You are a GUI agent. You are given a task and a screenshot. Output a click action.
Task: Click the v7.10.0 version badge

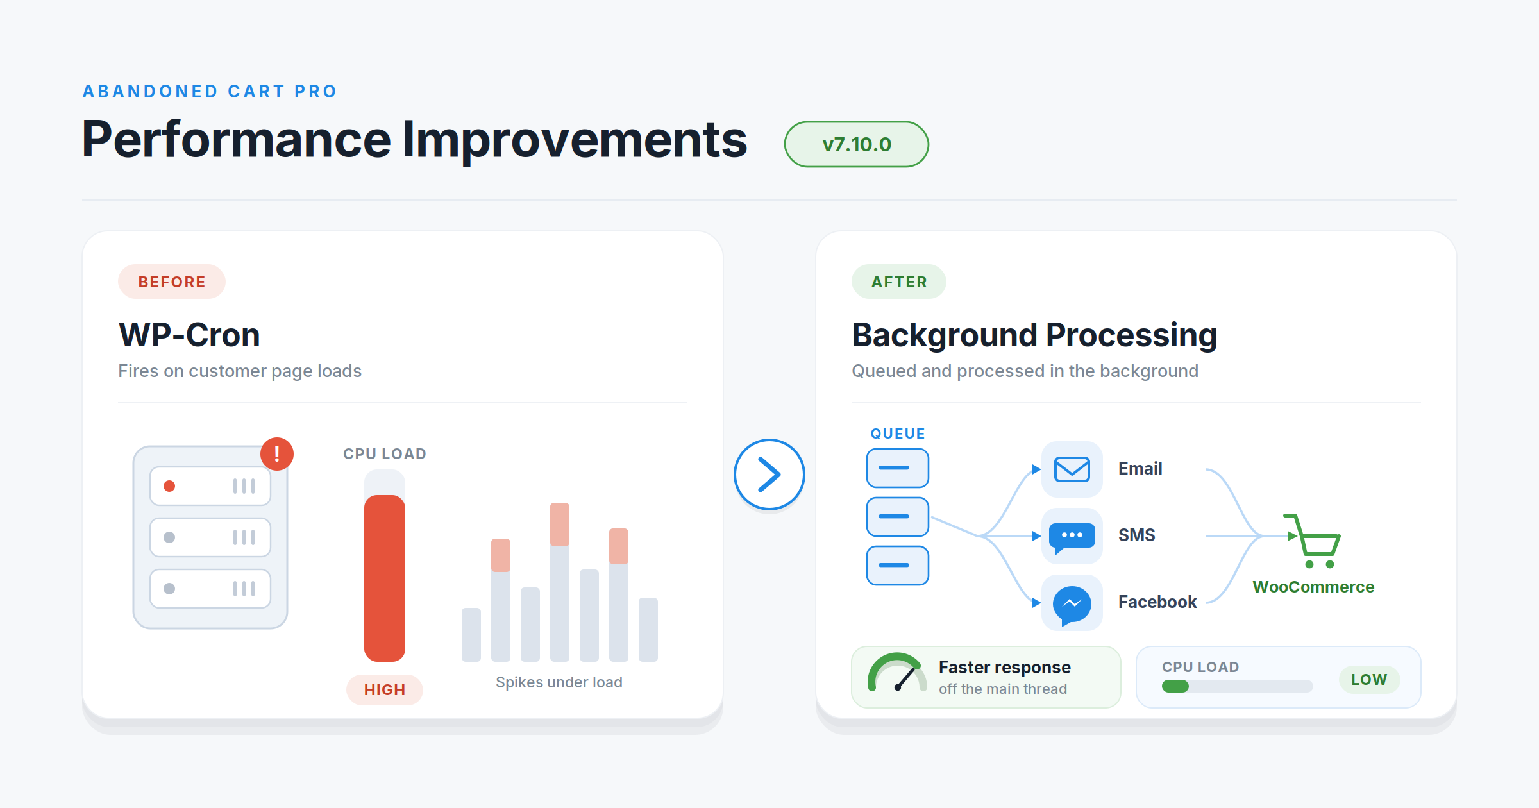tap(857, 144)
